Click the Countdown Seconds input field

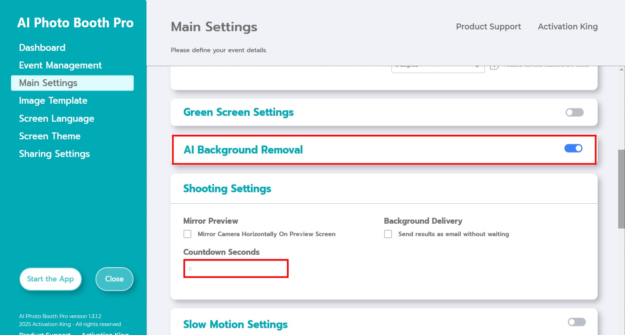coord(236,269)
